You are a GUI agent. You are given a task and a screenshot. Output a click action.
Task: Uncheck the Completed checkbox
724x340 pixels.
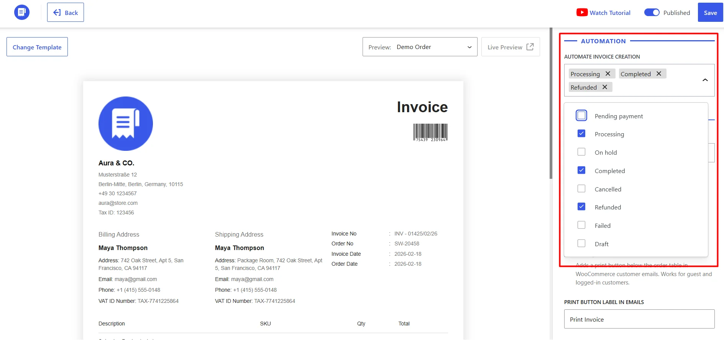581,170
